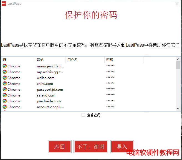Click the masked password for weibo.com

[110, 77]
